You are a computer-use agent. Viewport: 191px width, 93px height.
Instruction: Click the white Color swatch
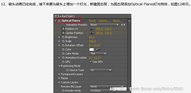tap(92, 49)
